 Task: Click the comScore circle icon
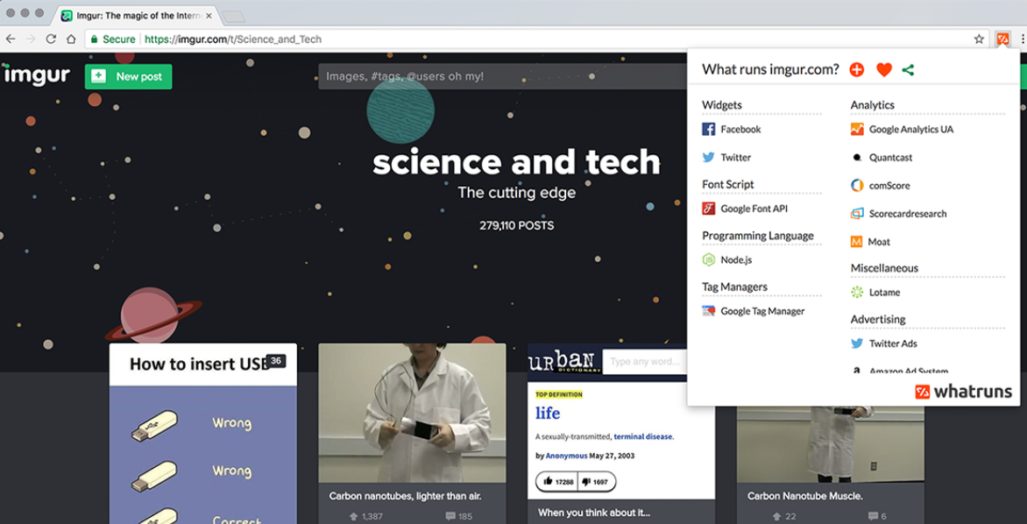[857, 186]
